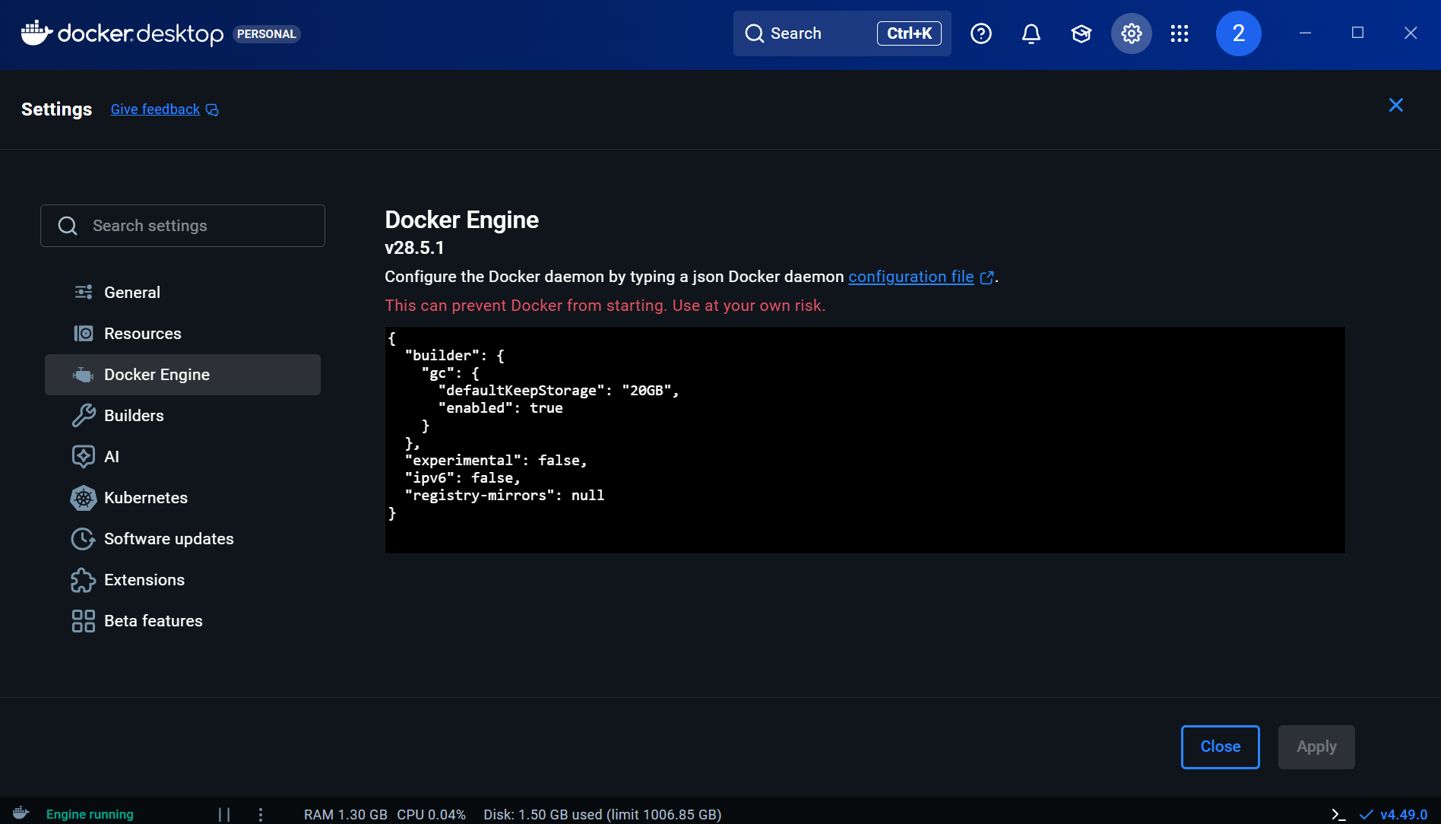Click inside the Search settings field
The image size is (1441, 824).
pyautogui.click(x=182, y=225)
